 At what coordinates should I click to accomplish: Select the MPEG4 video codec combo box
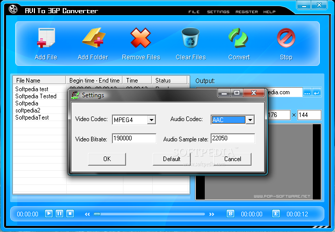coord(134,120)
